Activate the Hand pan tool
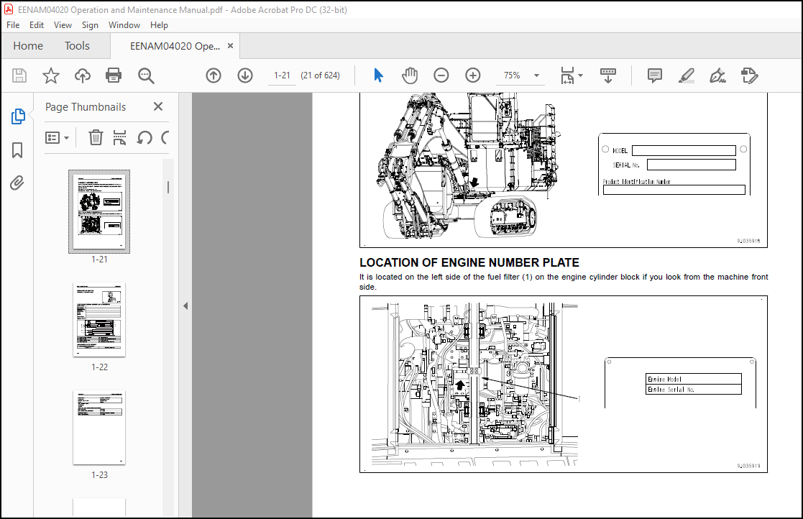The image size is (803, 519). coord(410,75)
